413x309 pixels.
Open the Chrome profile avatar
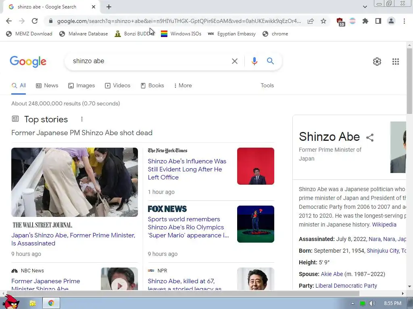(391, 21)
